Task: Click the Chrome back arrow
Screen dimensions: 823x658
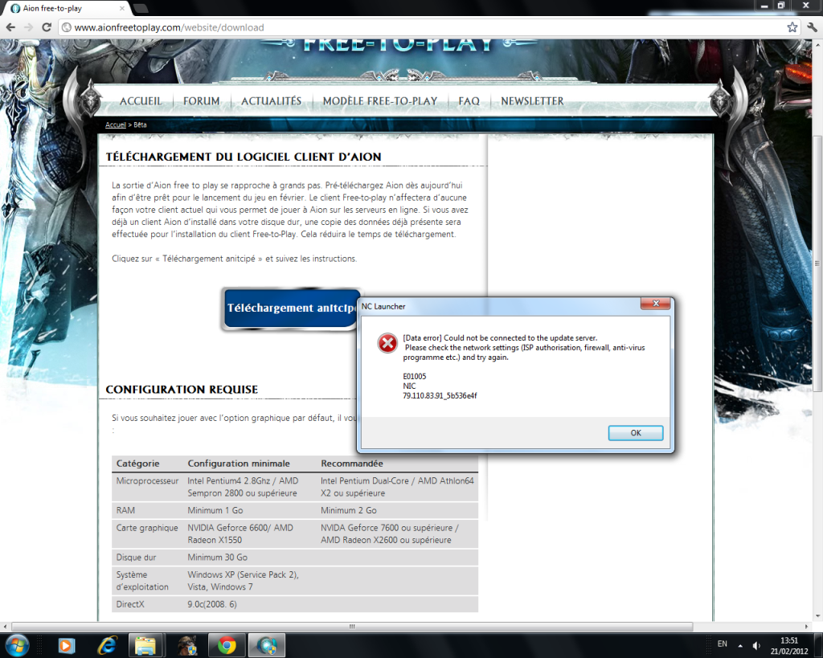Action: pos(10,27)
